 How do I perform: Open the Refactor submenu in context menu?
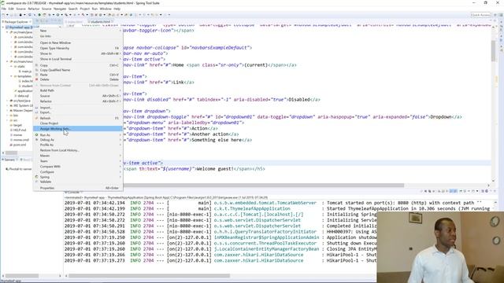coord(78,101)
